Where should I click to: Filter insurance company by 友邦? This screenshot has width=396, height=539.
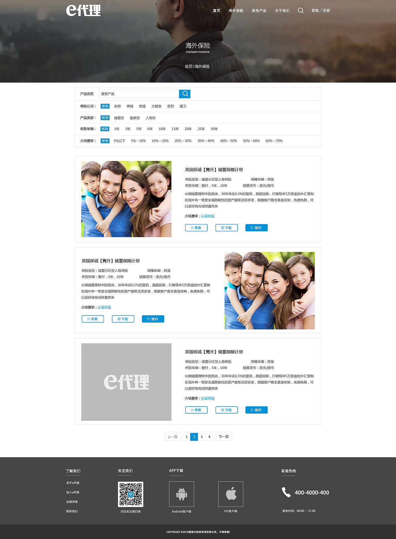coord(117,106)
